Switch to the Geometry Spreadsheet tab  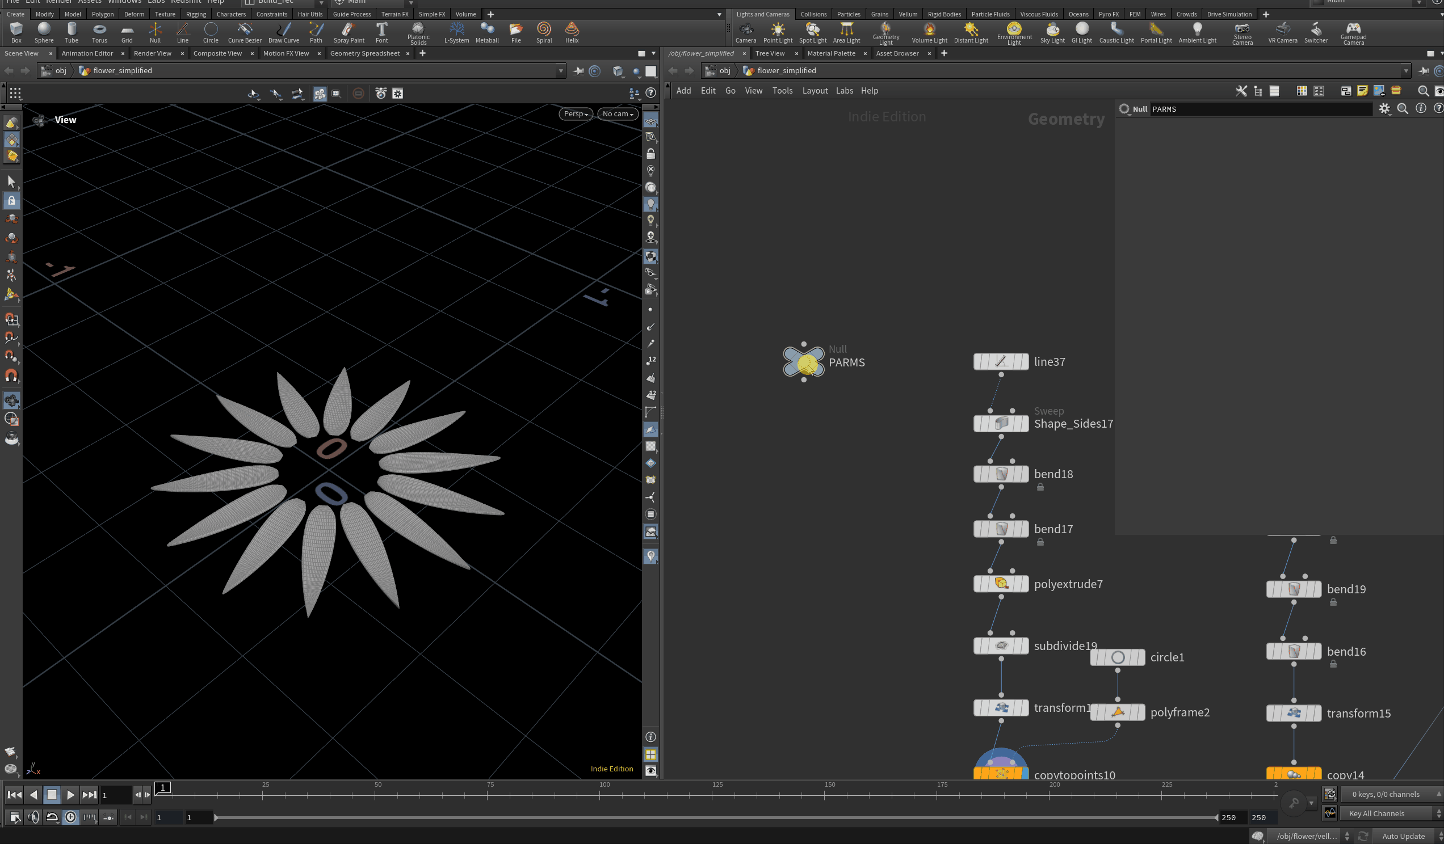(364, 53)
